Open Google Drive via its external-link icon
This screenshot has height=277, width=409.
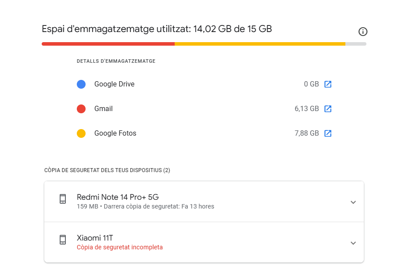click(x=328, y=84)
